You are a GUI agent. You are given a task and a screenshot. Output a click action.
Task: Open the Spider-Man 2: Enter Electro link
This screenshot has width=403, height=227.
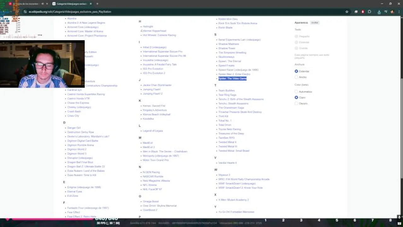(234, 74)
